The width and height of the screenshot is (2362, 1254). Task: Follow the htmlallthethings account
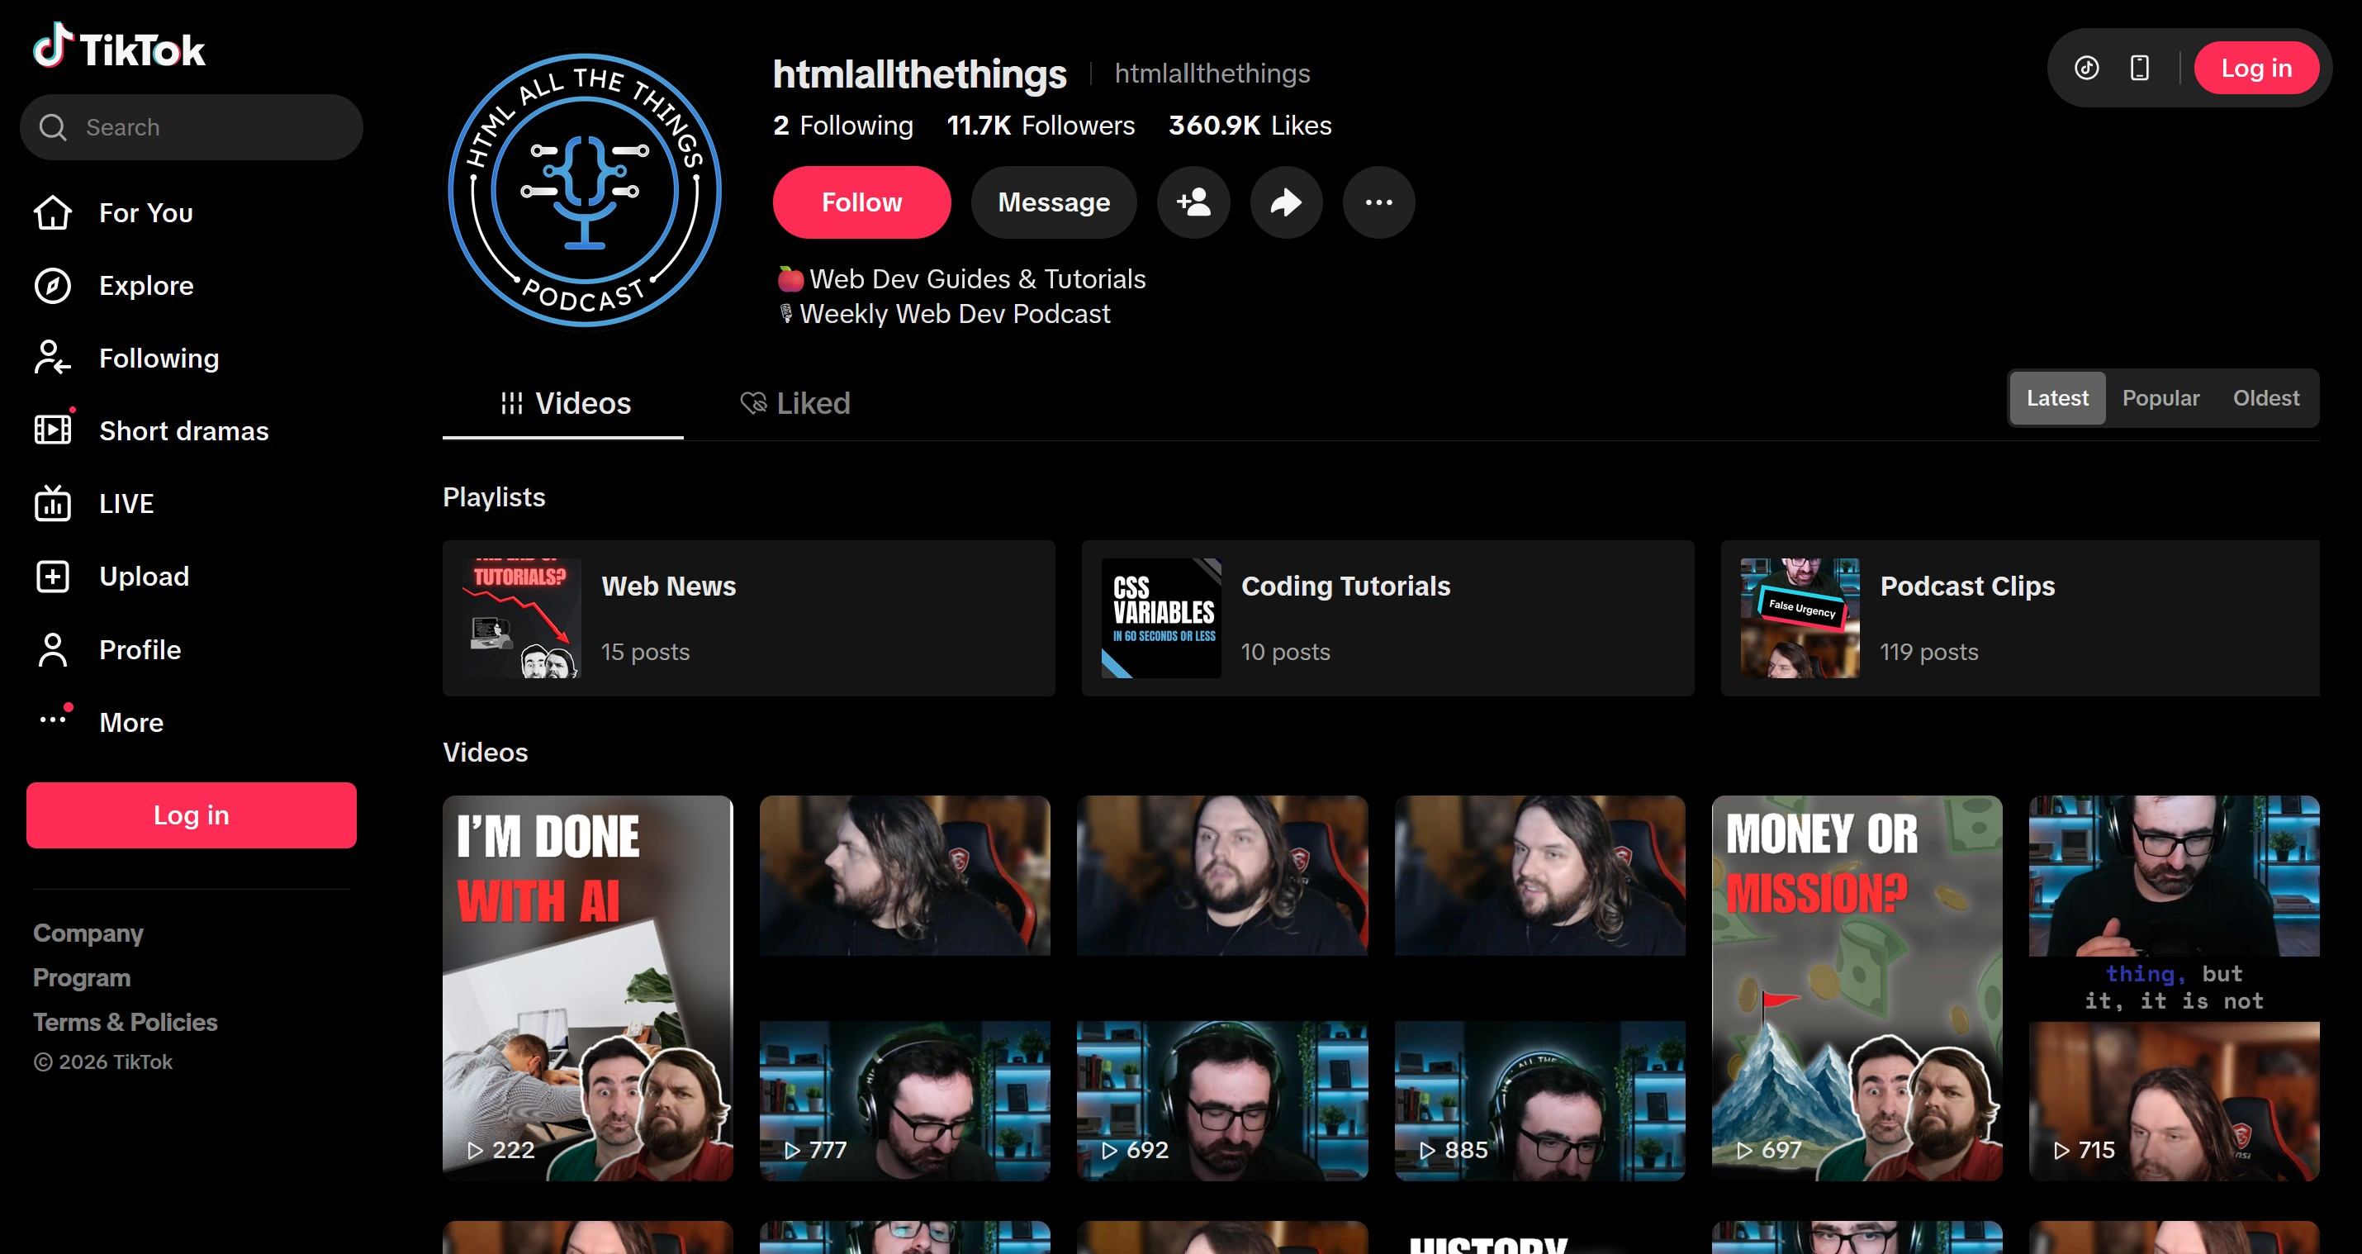(x=862, y=202)
